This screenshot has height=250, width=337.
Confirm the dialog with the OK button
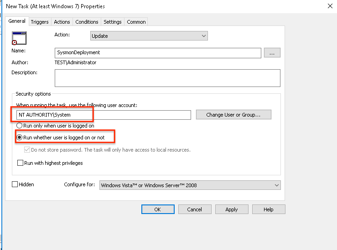coord(158,209)
